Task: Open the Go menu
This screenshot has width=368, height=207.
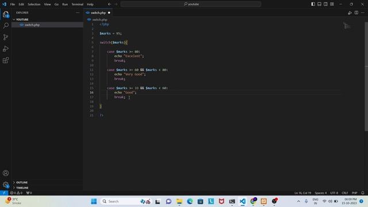Action: tap(56, 4)
